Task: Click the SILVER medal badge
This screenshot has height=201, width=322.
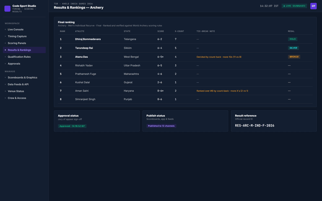Action: [293, 48]
